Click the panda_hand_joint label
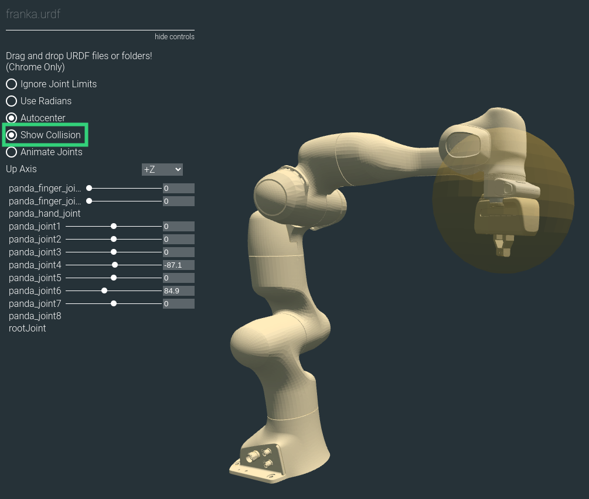 click(x=44, y=213)
